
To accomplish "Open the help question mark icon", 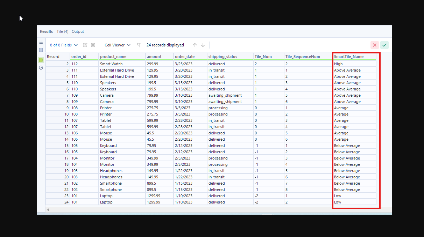I will pyautogui.click(x=41, y=68).
